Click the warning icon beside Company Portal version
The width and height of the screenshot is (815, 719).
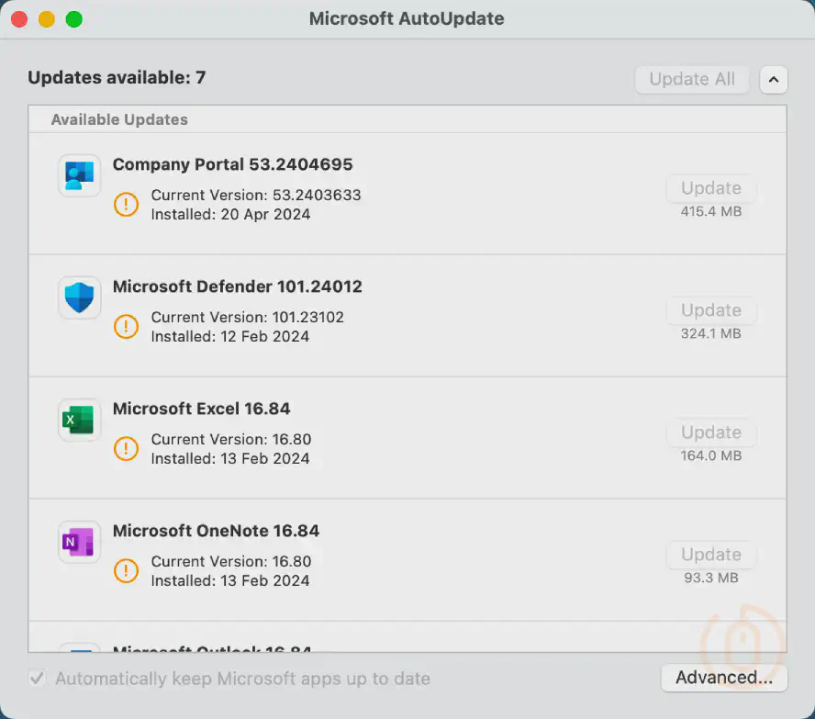click(x=126, y=205)
